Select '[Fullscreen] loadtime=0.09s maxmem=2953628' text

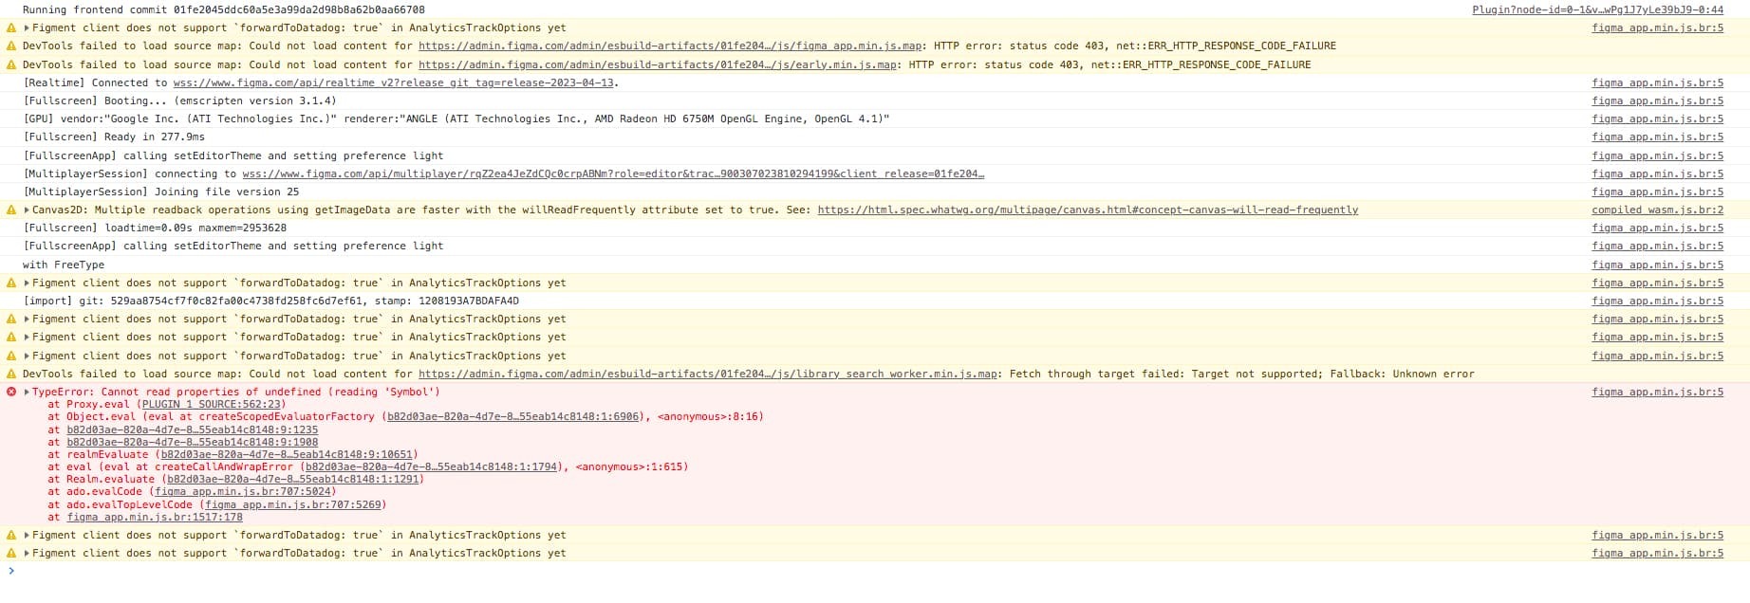pos(155,228)
